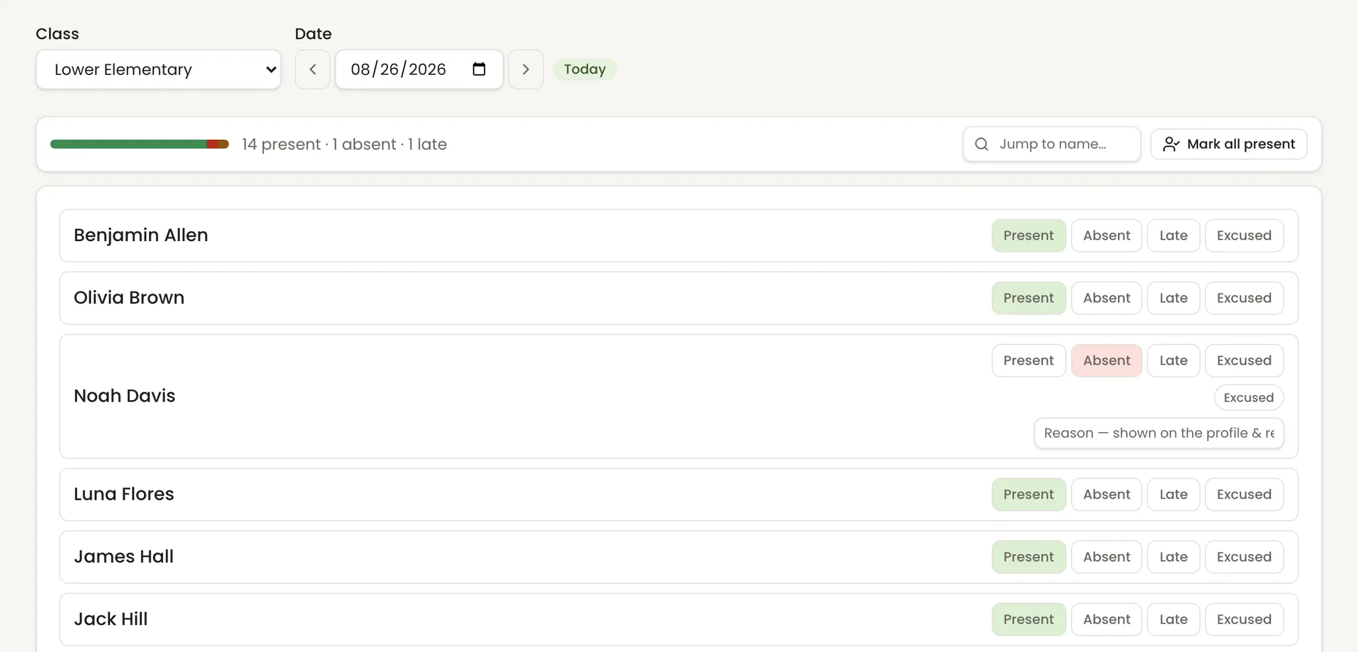Image resolution: width=1358 pixels, height=652 pixels.
Task: Click the search magnifier icon
Action: pos(982,144)
